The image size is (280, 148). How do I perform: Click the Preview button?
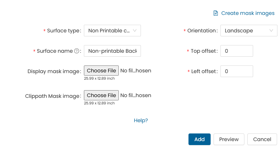[229, 139]
